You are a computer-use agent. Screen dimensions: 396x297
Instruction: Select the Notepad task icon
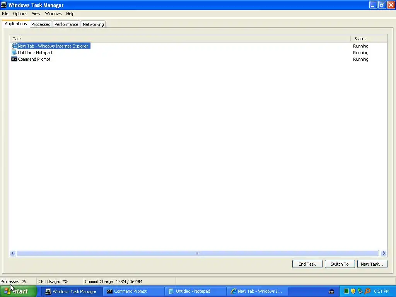click(x=14, y=53)
